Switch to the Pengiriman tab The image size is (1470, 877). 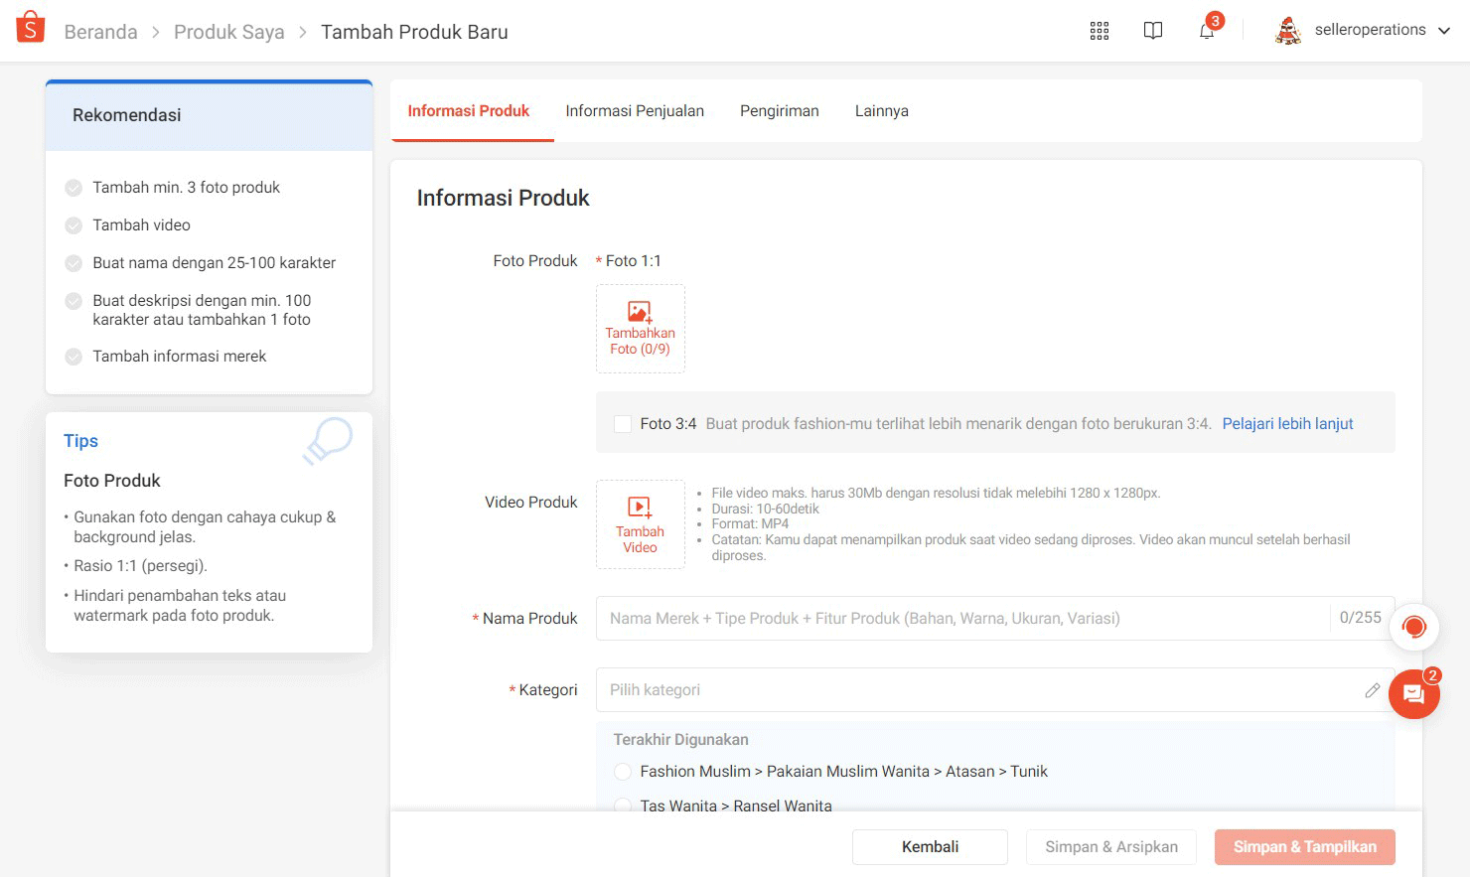click(779, 111)
